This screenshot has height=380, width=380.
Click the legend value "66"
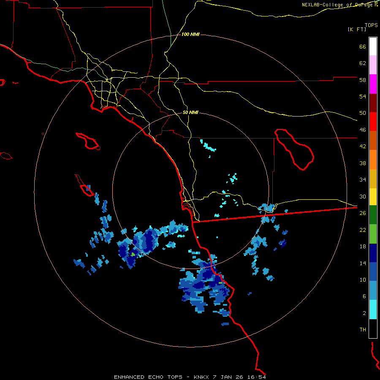(x=363, y=46)
